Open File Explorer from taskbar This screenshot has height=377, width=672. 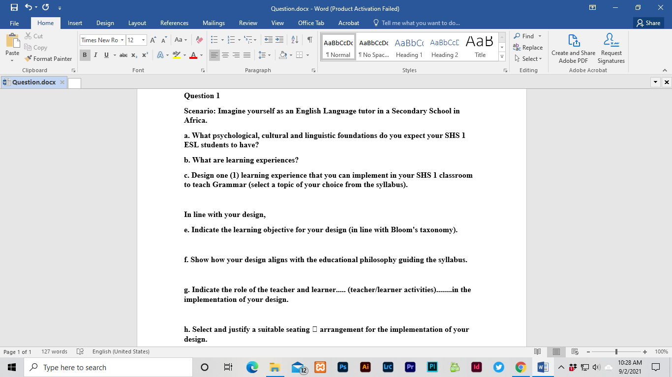pyautogui.click(x=275, y=367)
